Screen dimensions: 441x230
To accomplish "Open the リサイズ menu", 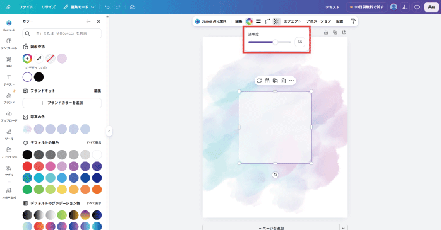I will [x=49, y=7].
